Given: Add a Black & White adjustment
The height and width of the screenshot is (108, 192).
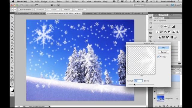Looking at the screenshot, I should [169, 32].
